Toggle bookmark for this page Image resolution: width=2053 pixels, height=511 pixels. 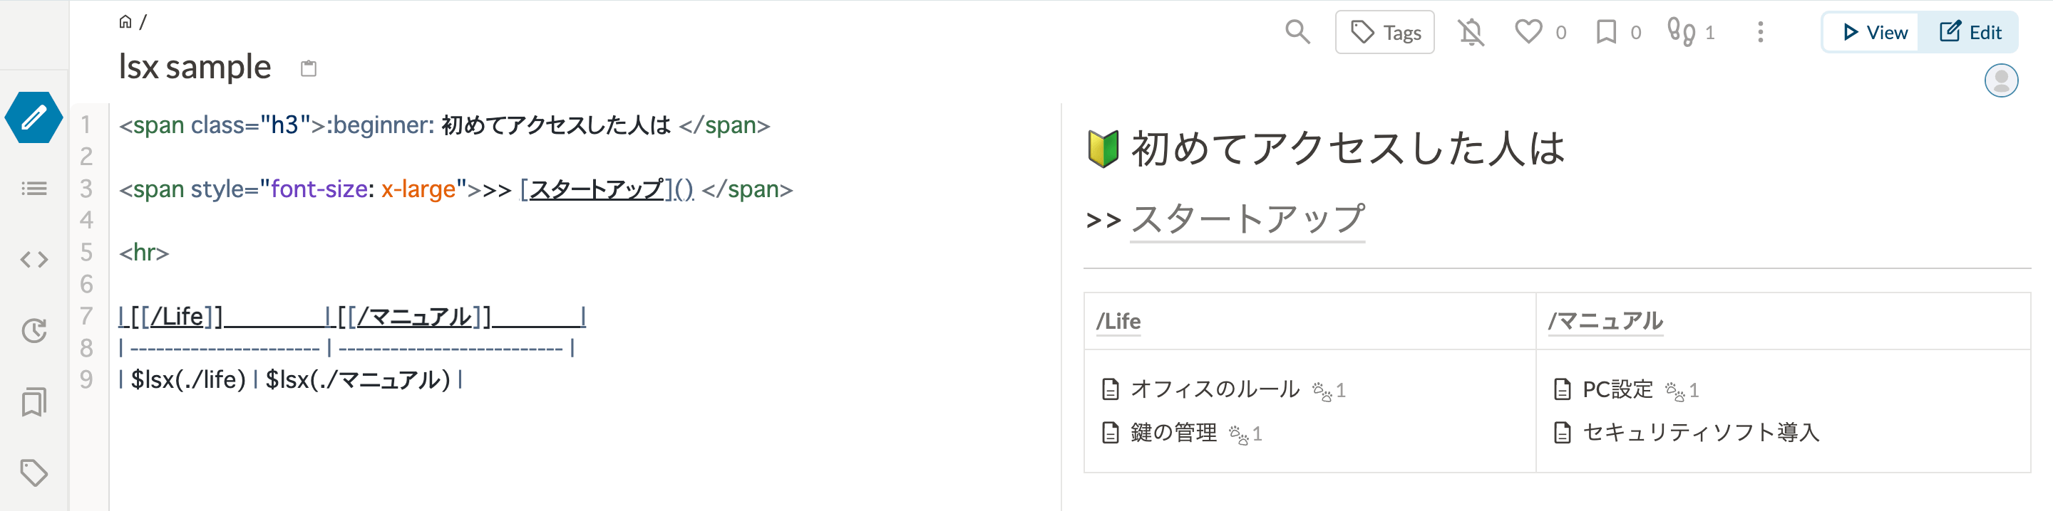[1606, 32]
